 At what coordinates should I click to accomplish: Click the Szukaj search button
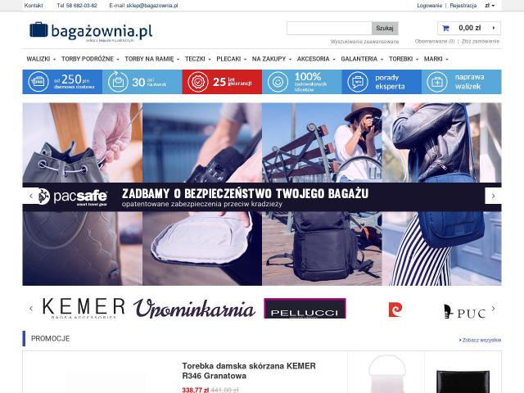tap(385, 29)
